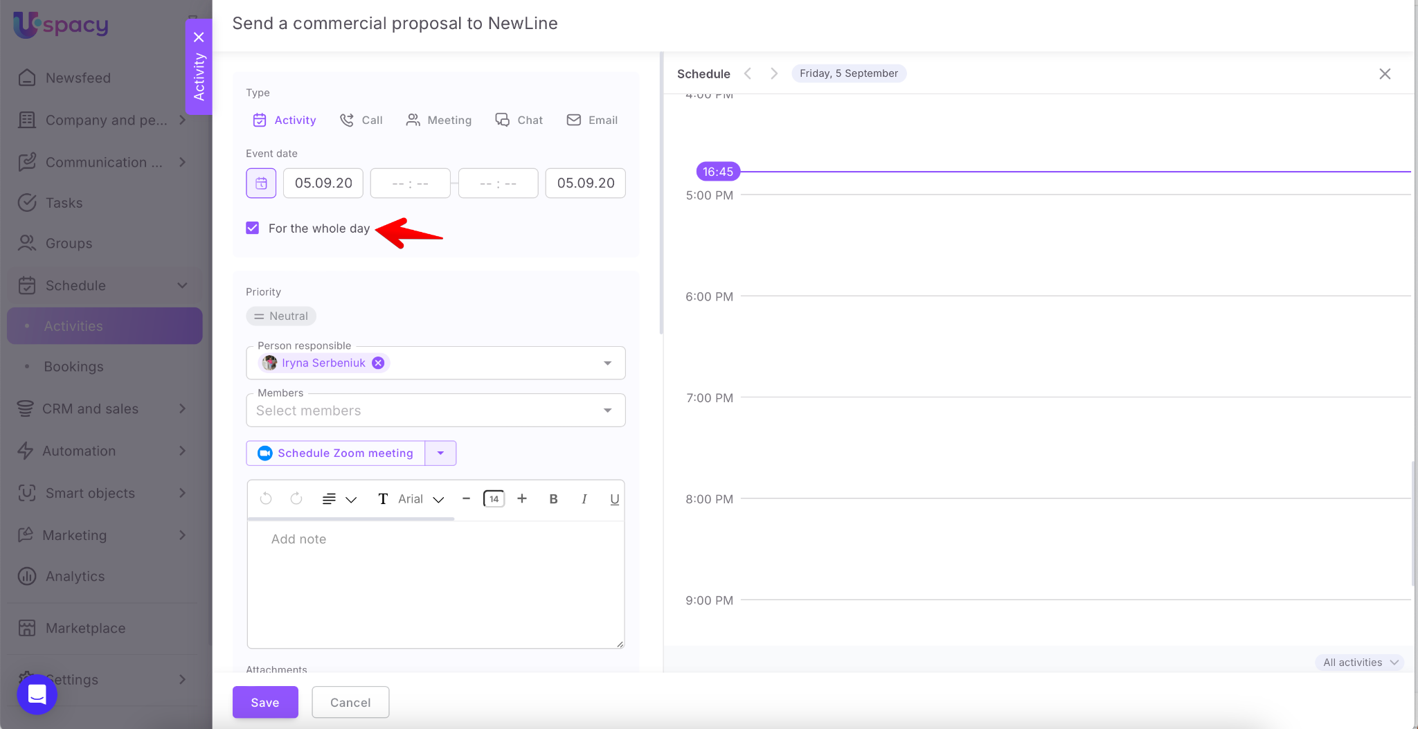Select the Meeting activity type

[439, 120]
